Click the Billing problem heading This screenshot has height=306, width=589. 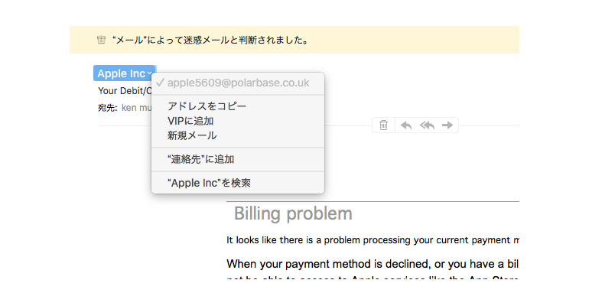(x=293, y=213)
